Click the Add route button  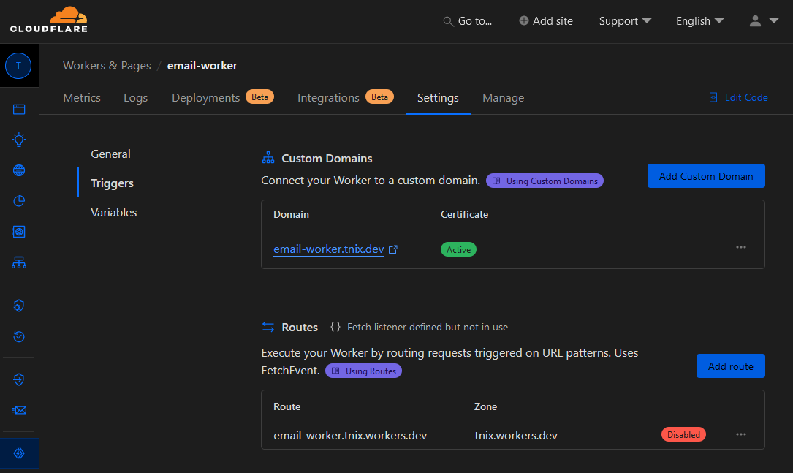pos(730,366)
